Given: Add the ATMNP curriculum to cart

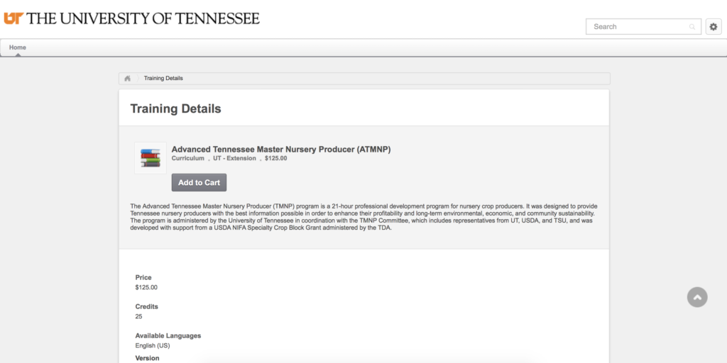Looking at the screenshot, I should pos(199,182).
